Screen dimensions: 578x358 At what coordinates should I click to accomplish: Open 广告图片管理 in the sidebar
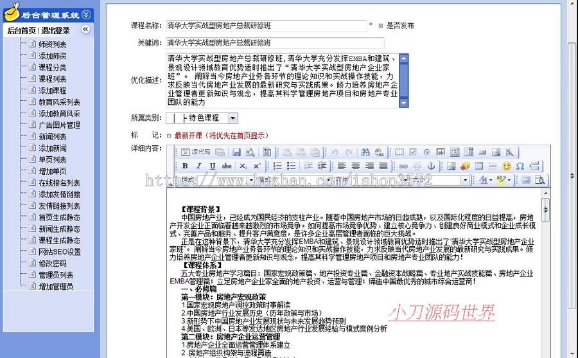tap(59, 125)
